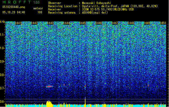Click time marker 0447

(115, 23)
